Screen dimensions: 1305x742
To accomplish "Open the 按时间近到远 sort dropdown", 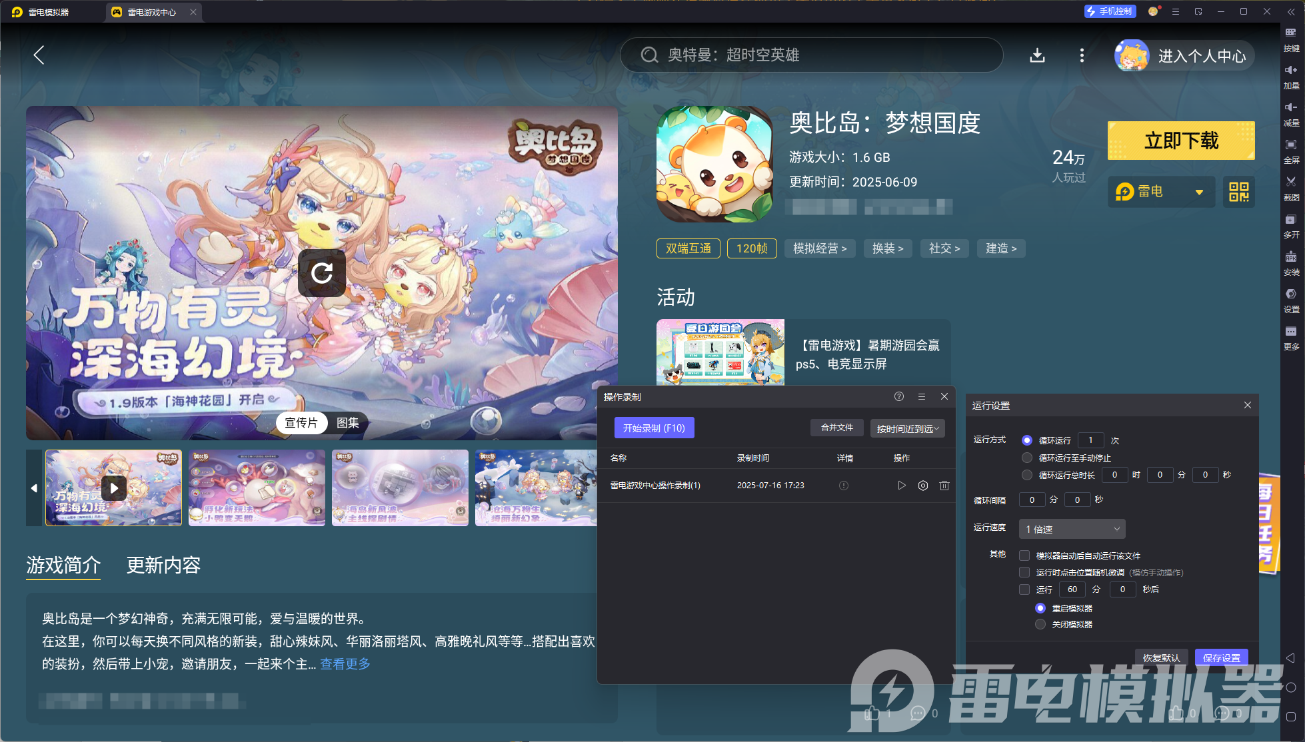I will (x=907, y=428).
